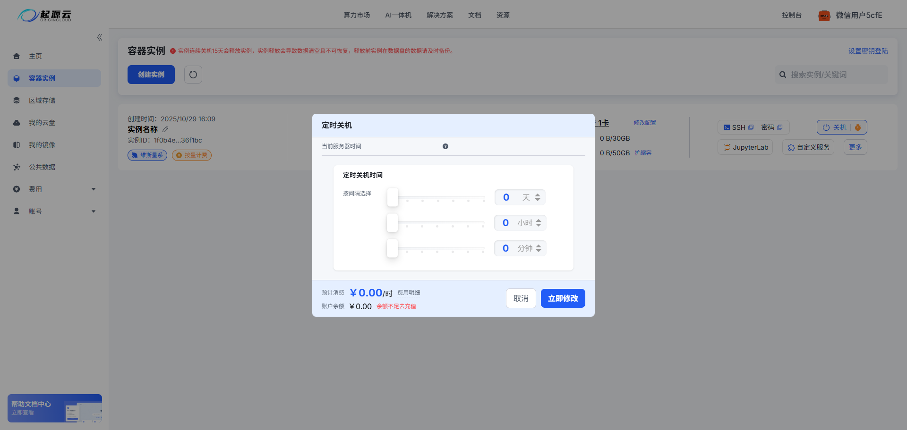Image resolution: width=907 pixels, height=430 pixels.
Task: Click the home icon beside 主页
Action: coord(17,56)
